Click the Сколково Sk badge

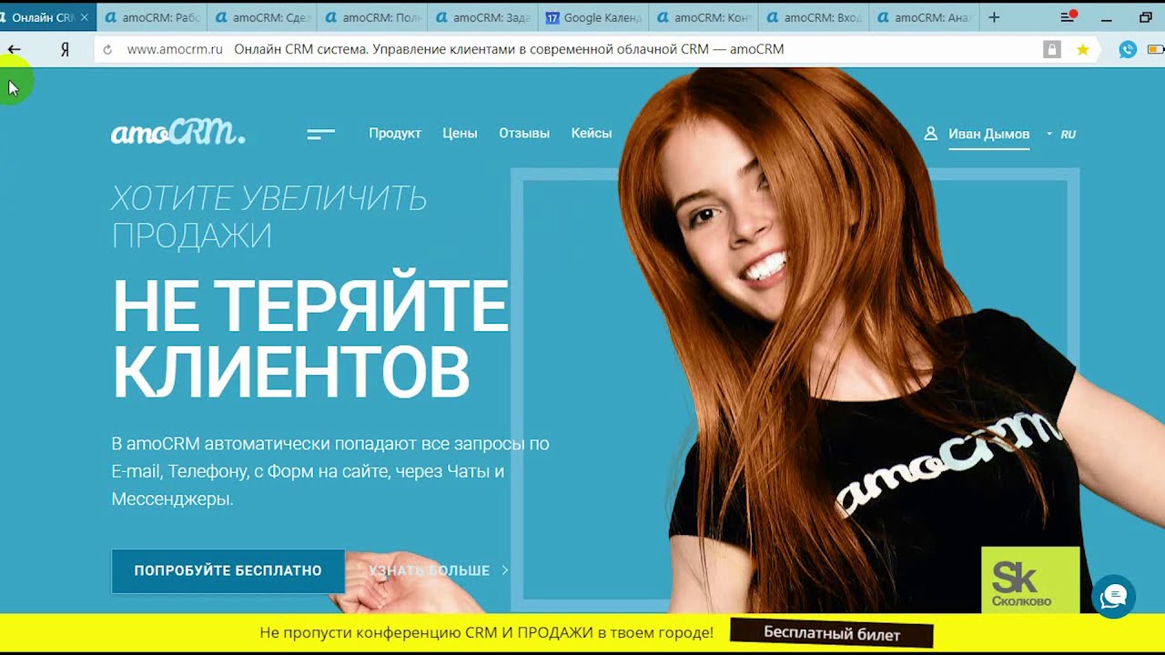point(1030,579)
